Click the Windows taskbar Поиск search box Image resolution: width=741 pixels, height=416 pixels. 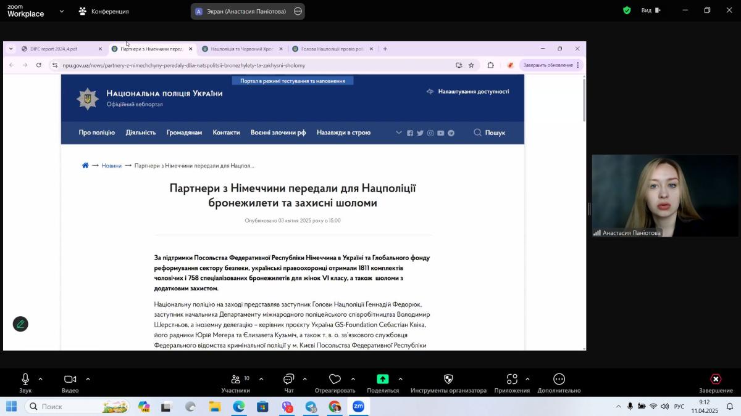77,406
